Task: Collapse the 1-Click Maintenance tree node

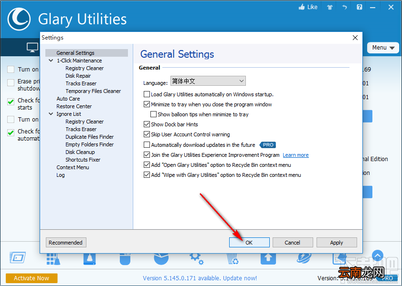Action: click(x=51, y=61)
